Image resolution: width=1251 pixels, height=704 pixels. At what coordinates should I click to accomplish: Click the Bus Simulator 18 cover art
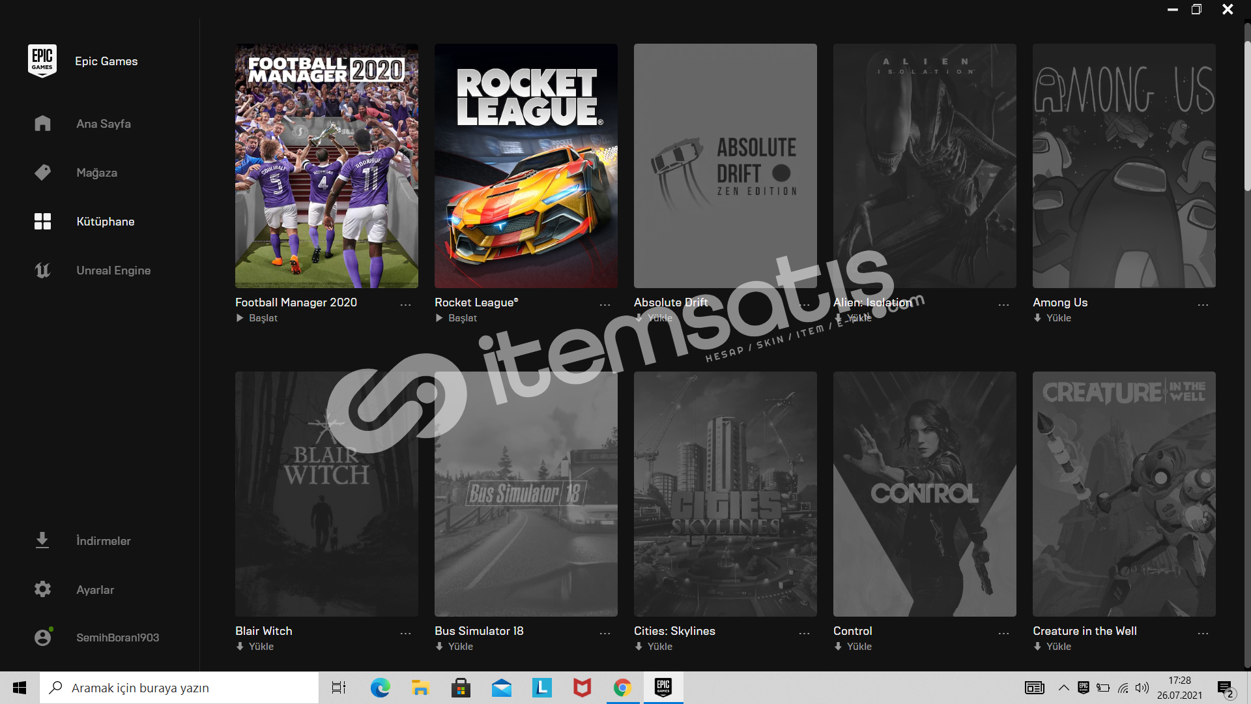point(526,494)
